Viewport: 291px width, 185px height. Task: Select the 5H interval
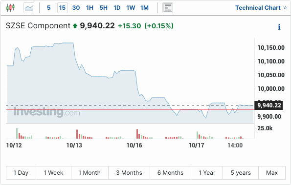click(x=103, y=8)
